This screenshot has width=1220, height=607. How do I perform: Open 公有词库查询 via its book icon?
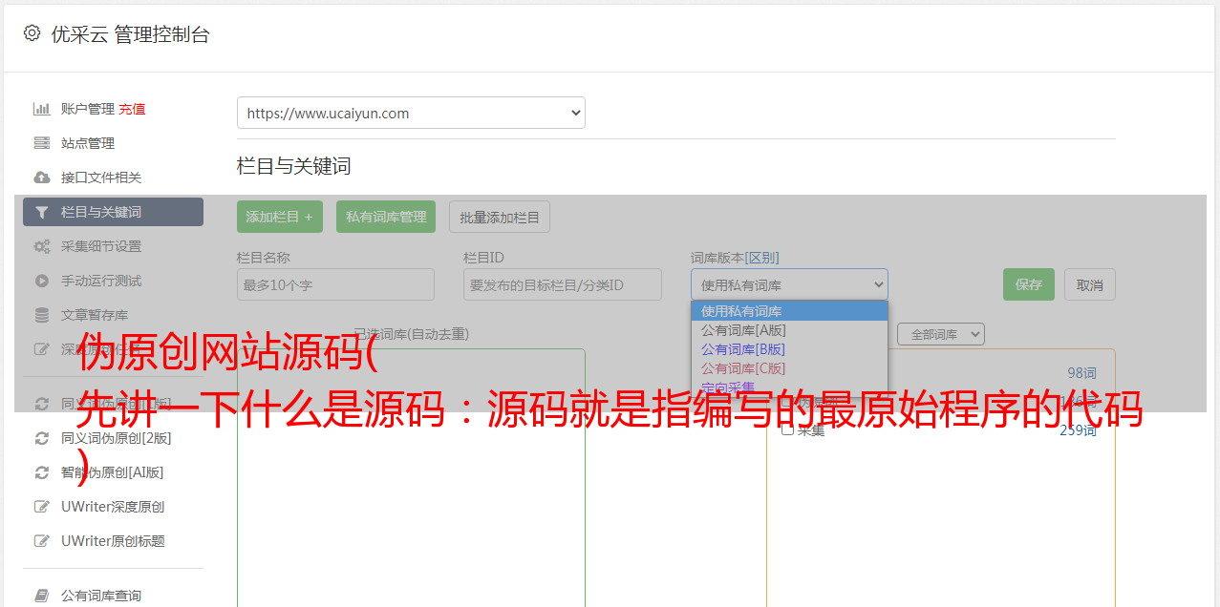point(42,596)
